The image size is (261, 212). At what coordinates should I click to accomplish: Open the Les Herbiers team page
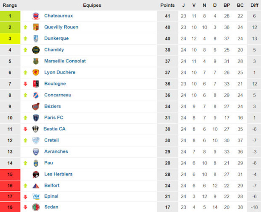(x=58, y=174)
